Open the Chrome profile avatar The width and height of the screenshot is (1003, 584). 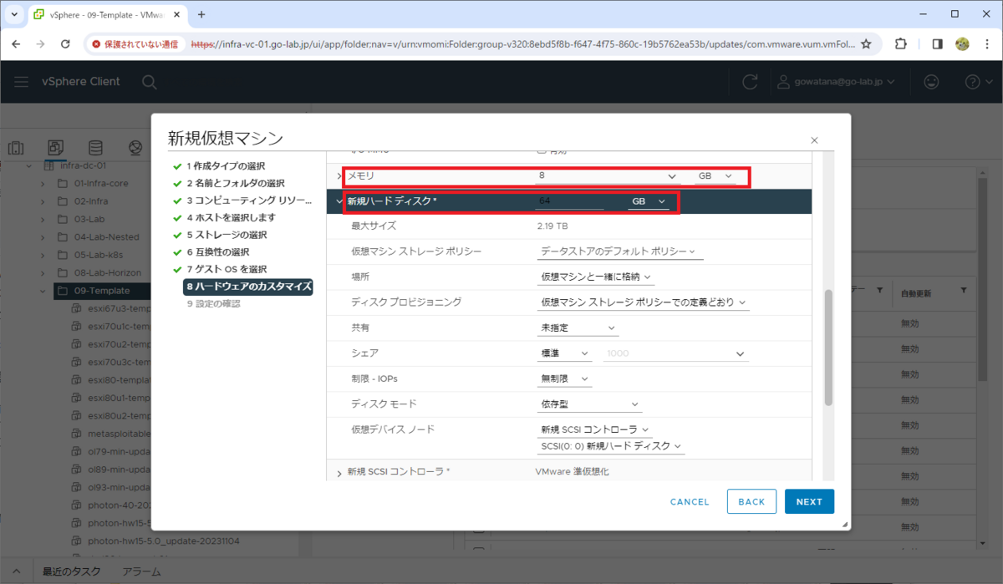pyautogui.click(x=962, y=44)
